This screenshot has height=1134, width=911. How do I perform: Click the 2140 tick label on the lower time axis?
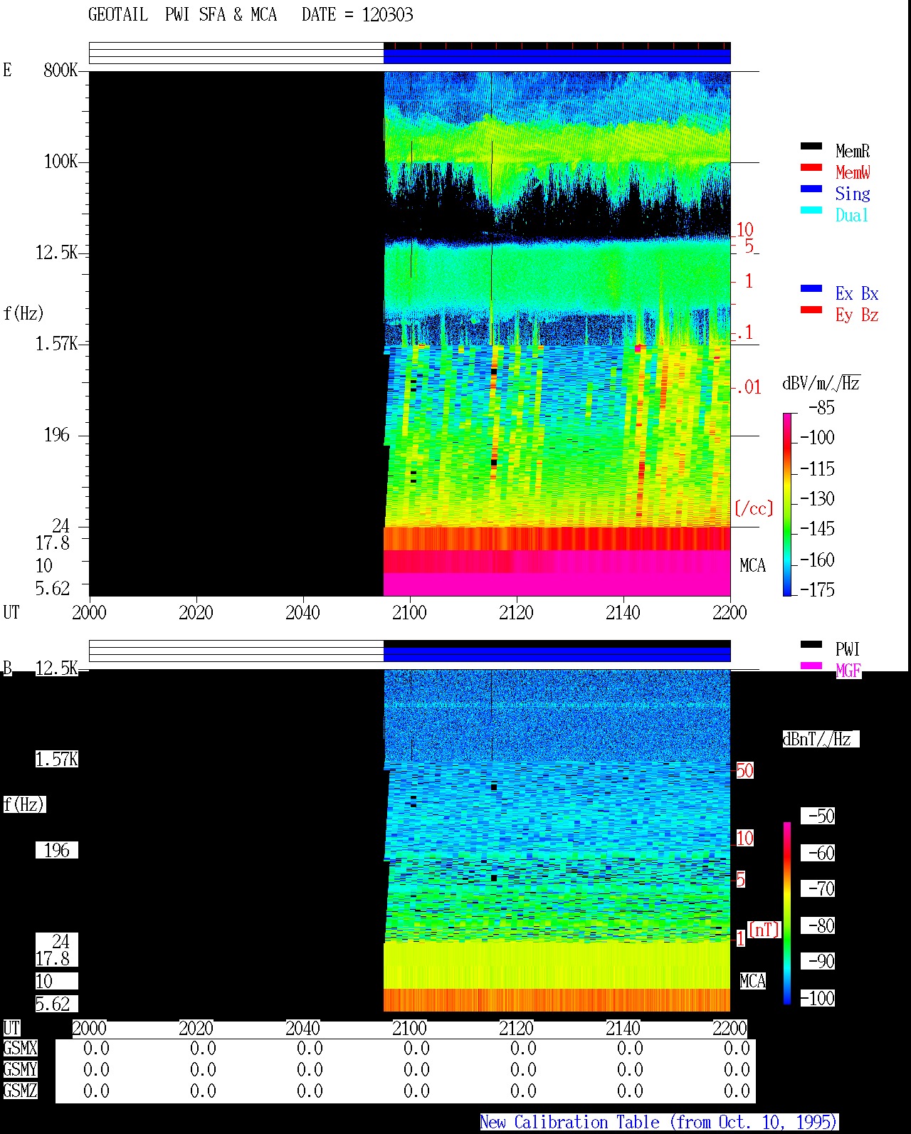[x=623, y=1028]
